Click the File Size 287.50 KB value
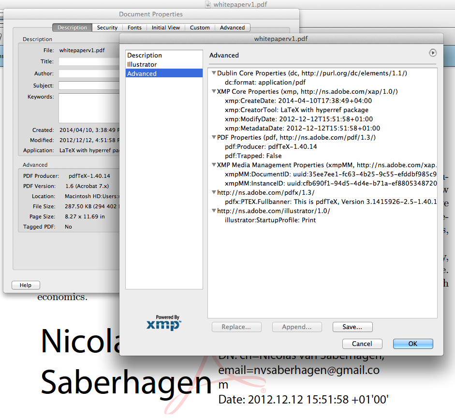455x418 pixels. click(x=92, y=206)
